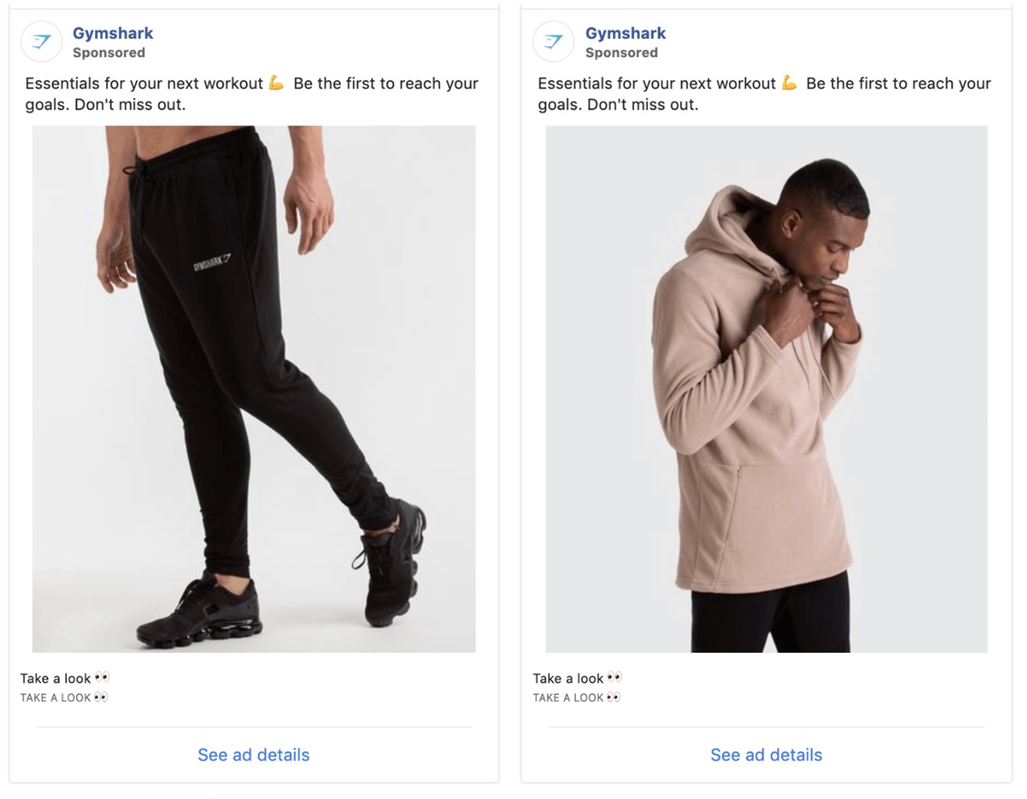
Task: Click the Gymshark logo avatar on the hoodie ad
Action: coord(554,42)
